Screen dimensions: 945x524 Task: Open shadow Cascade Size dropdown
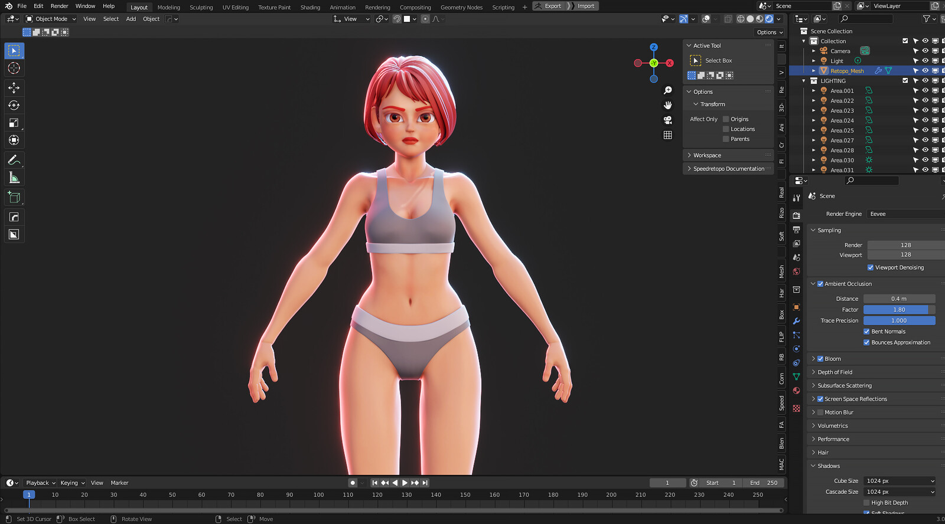coord(900,492)
